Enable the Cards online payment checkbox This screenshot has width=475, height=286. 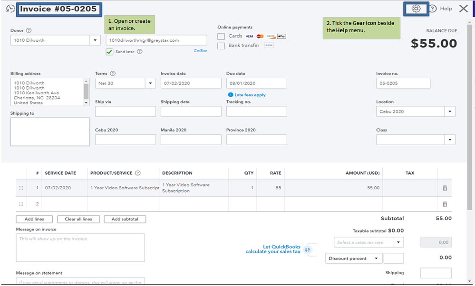tap(221, 37)
